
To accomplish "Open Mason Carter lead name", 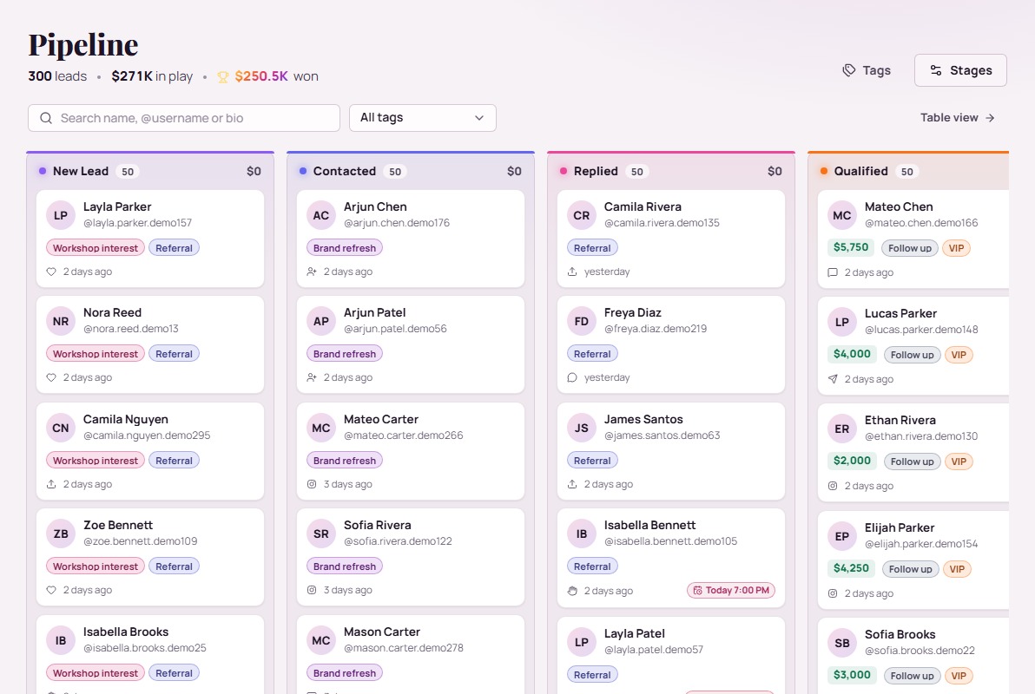I will [382, 632].
